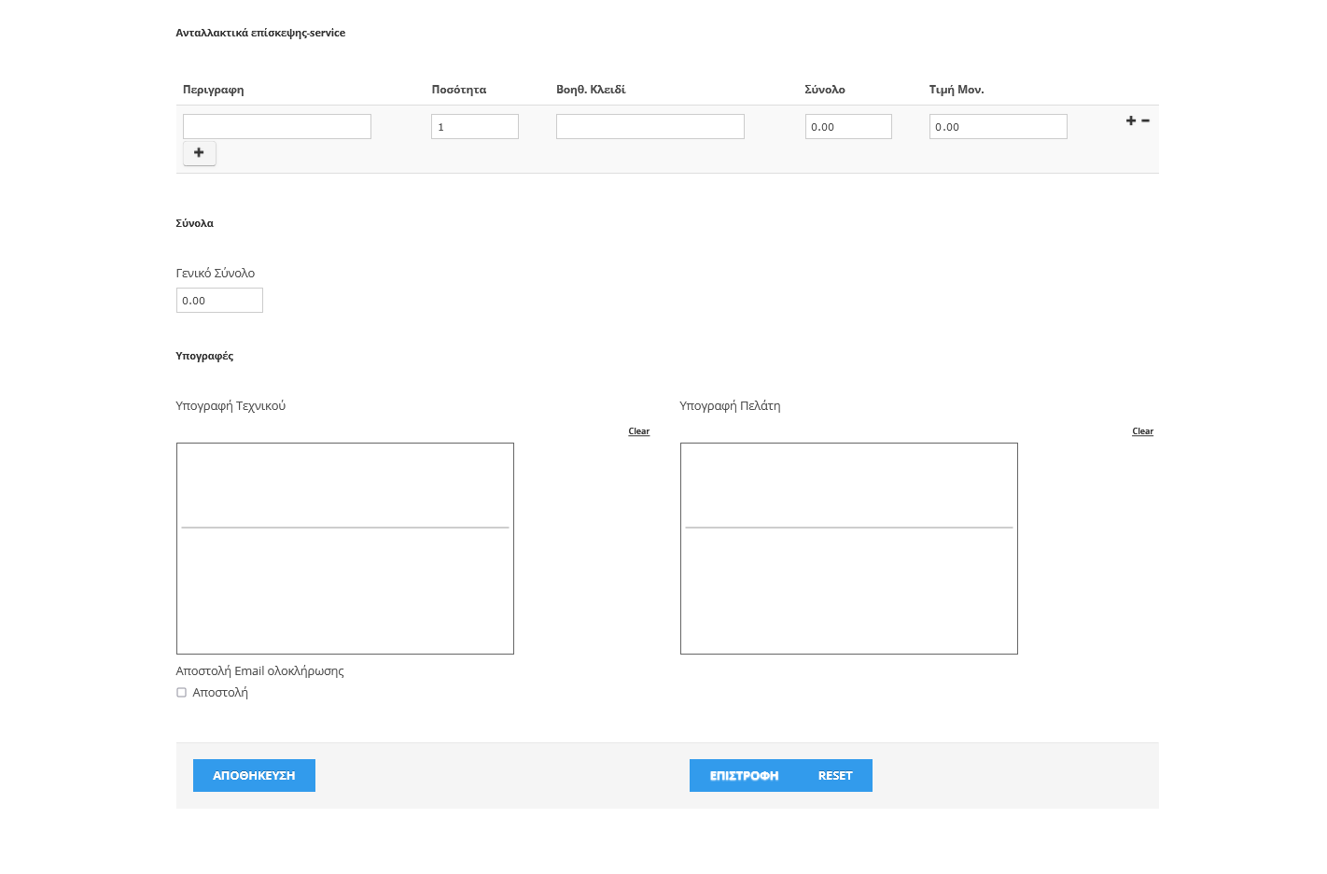Click the ΕΠΙΣΤΡΟΦΗ return button
This screenshot has height=874, width=1327.
pyautogui.click(x=744, y=776)
